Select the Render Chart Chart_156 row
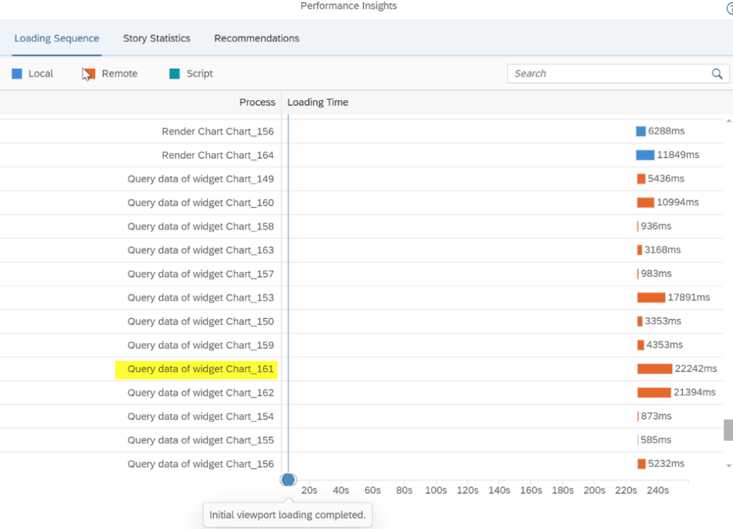The image size is (733, 529). pos(218,132)
